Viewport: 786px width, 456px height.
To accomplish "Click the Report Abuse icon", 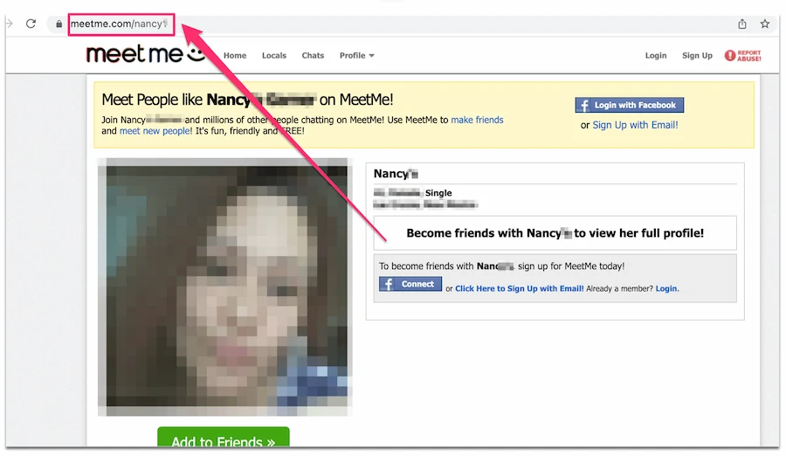I will coord(743,56).
